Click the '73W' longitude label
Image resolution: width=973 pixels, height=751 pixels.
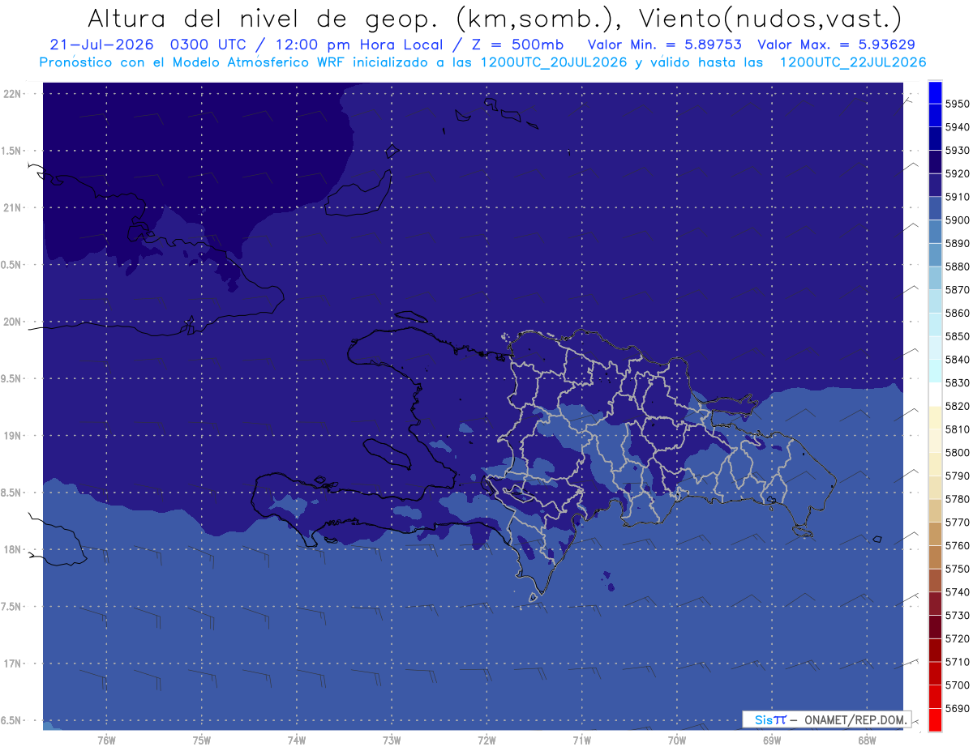[392, 740]
